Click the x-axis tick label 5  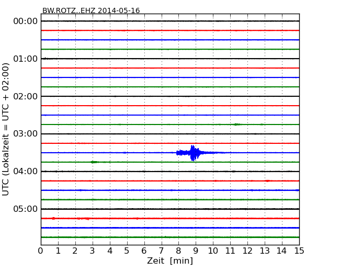127,251
